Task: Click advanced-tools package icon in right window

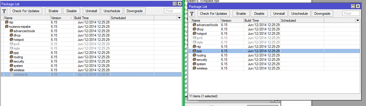Action: 194,25
